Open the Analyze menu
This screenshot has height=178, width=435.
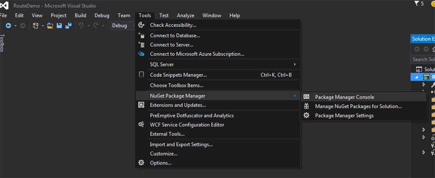186,16
